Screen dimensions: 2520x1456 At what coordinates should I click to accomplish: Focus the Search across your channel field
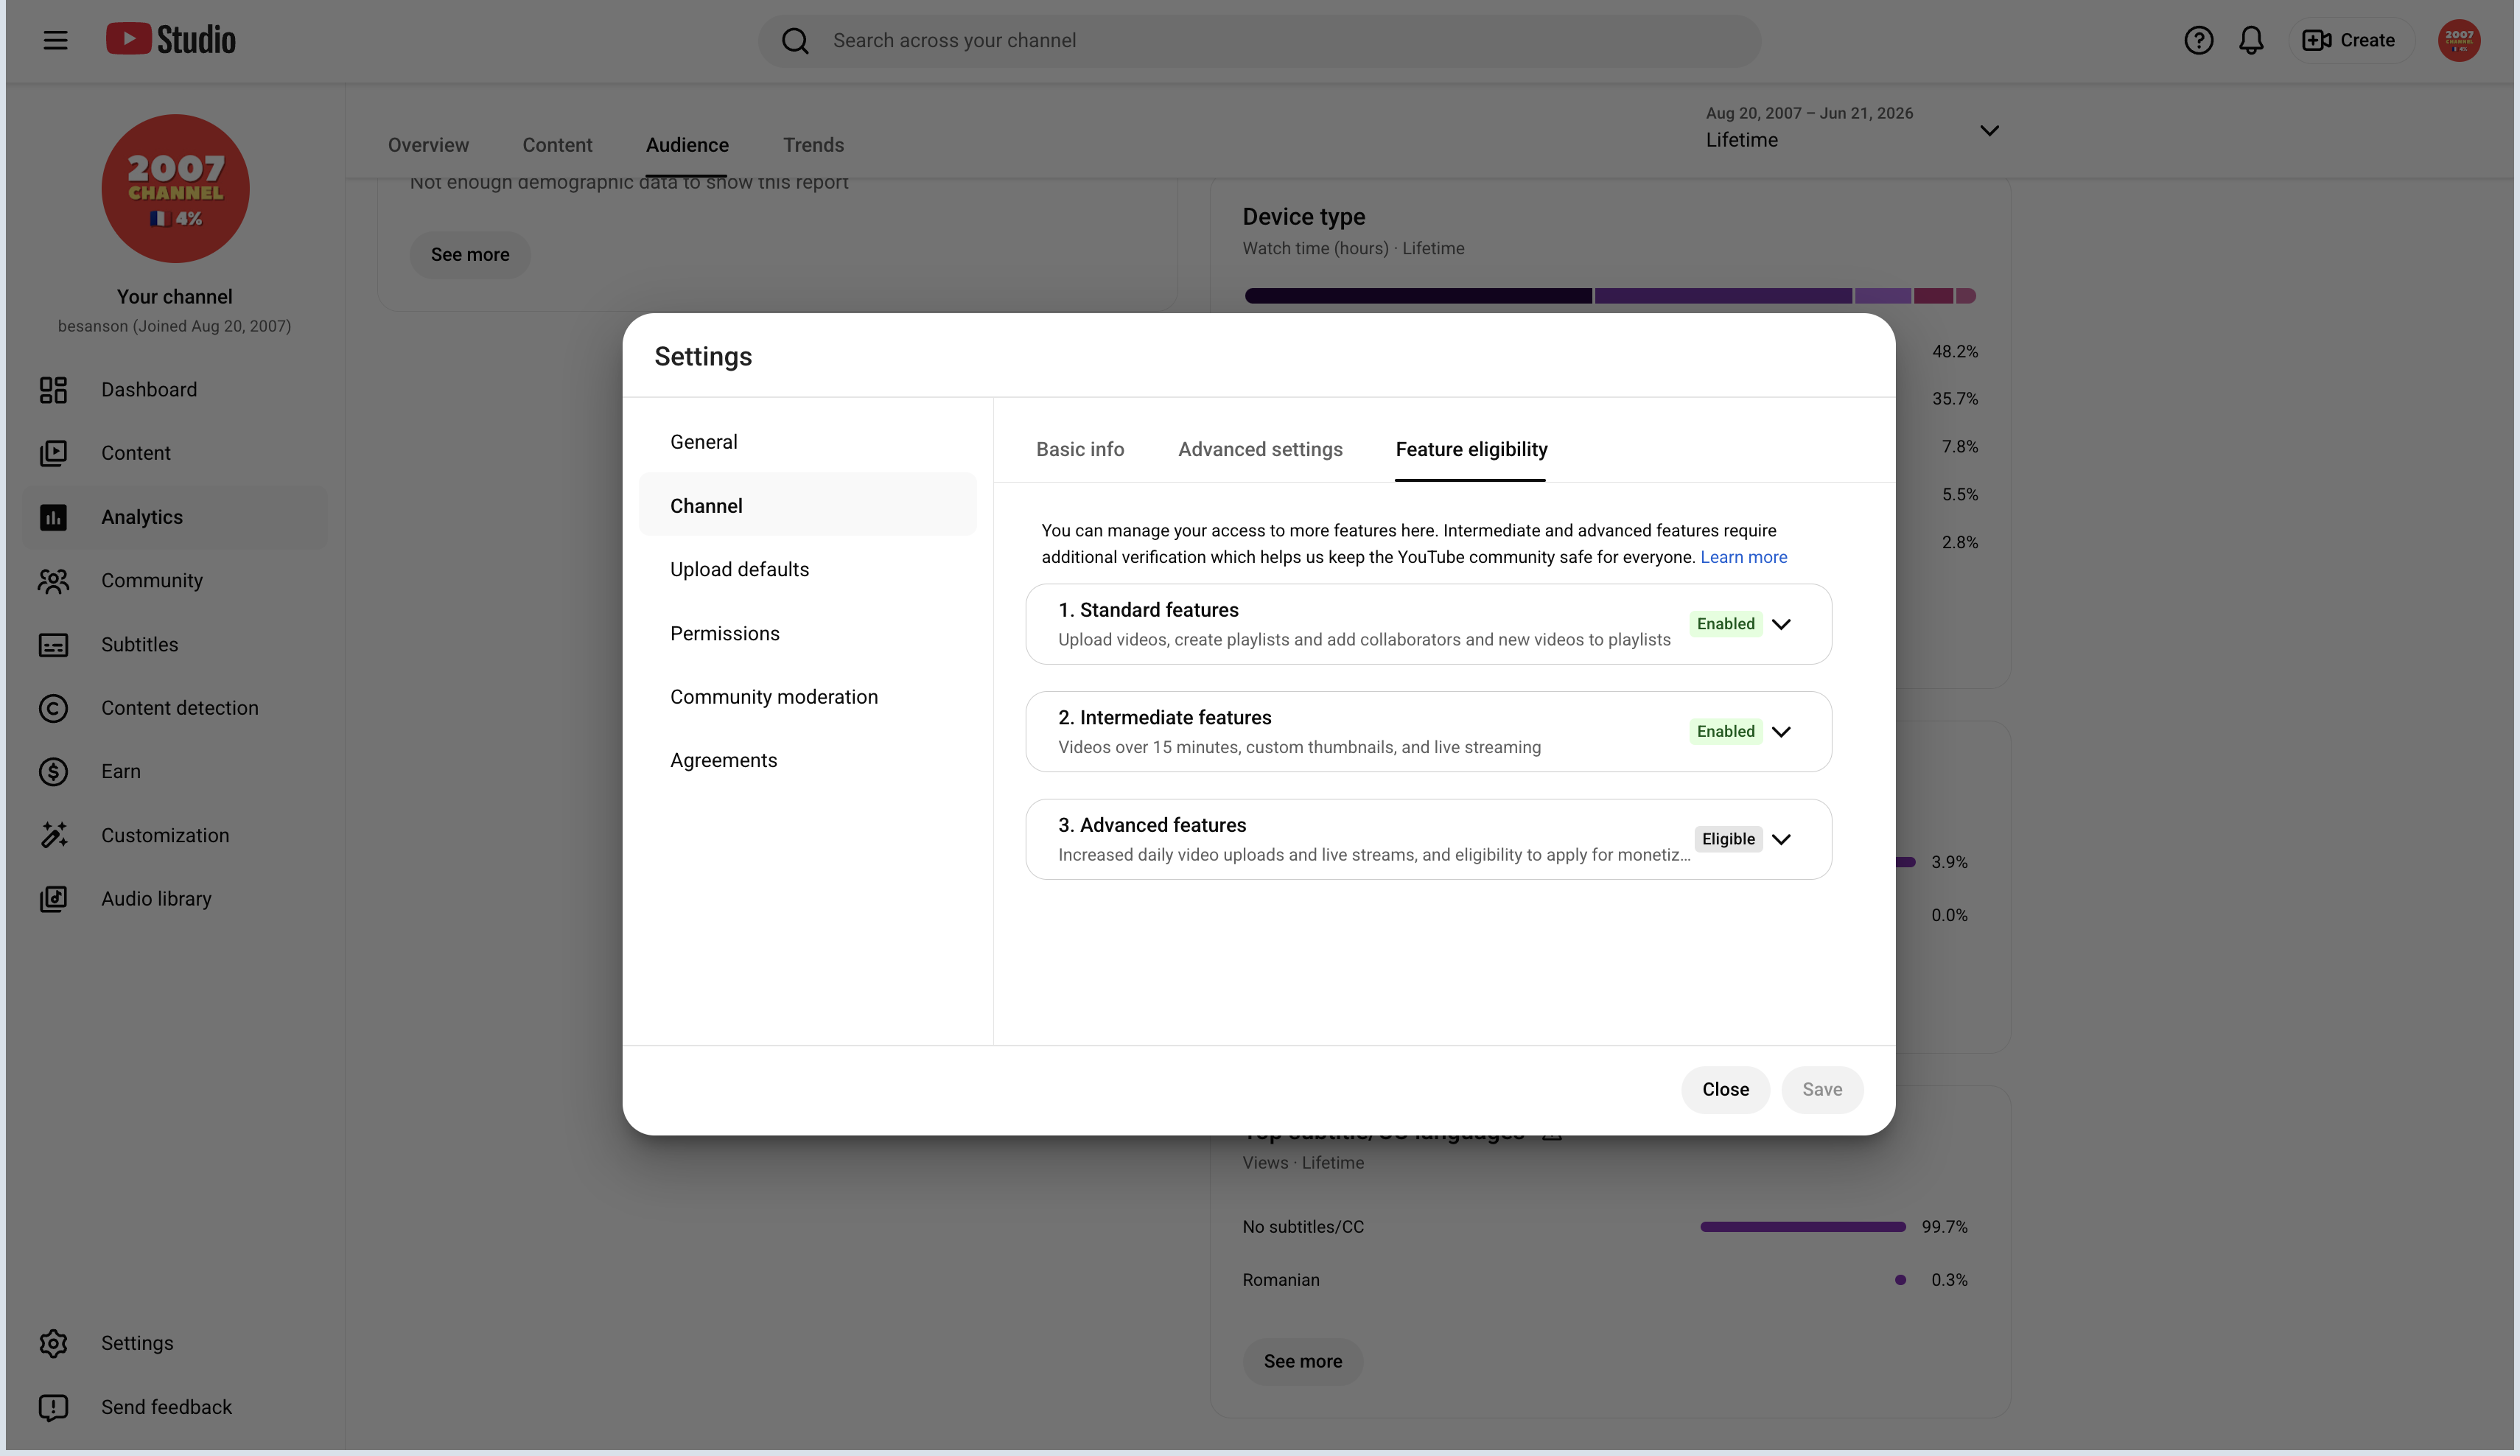click(x=1259, y=40)
